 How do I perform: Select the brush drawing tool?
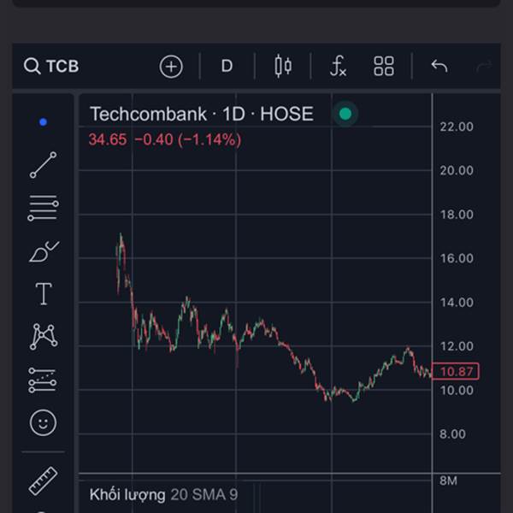click(x=43, y=251)
